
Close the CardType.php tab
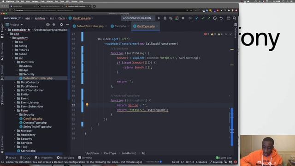pos(157,26)
